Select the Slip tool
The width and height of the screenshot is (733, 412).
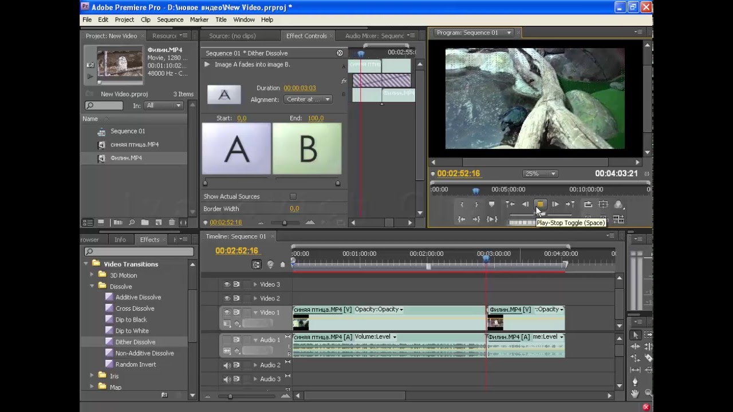pyautogui.click(x=635, y=370)
